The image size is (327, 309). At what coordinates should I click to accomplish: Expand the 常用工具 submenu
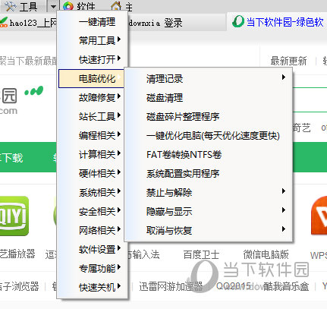coord(93,40)
